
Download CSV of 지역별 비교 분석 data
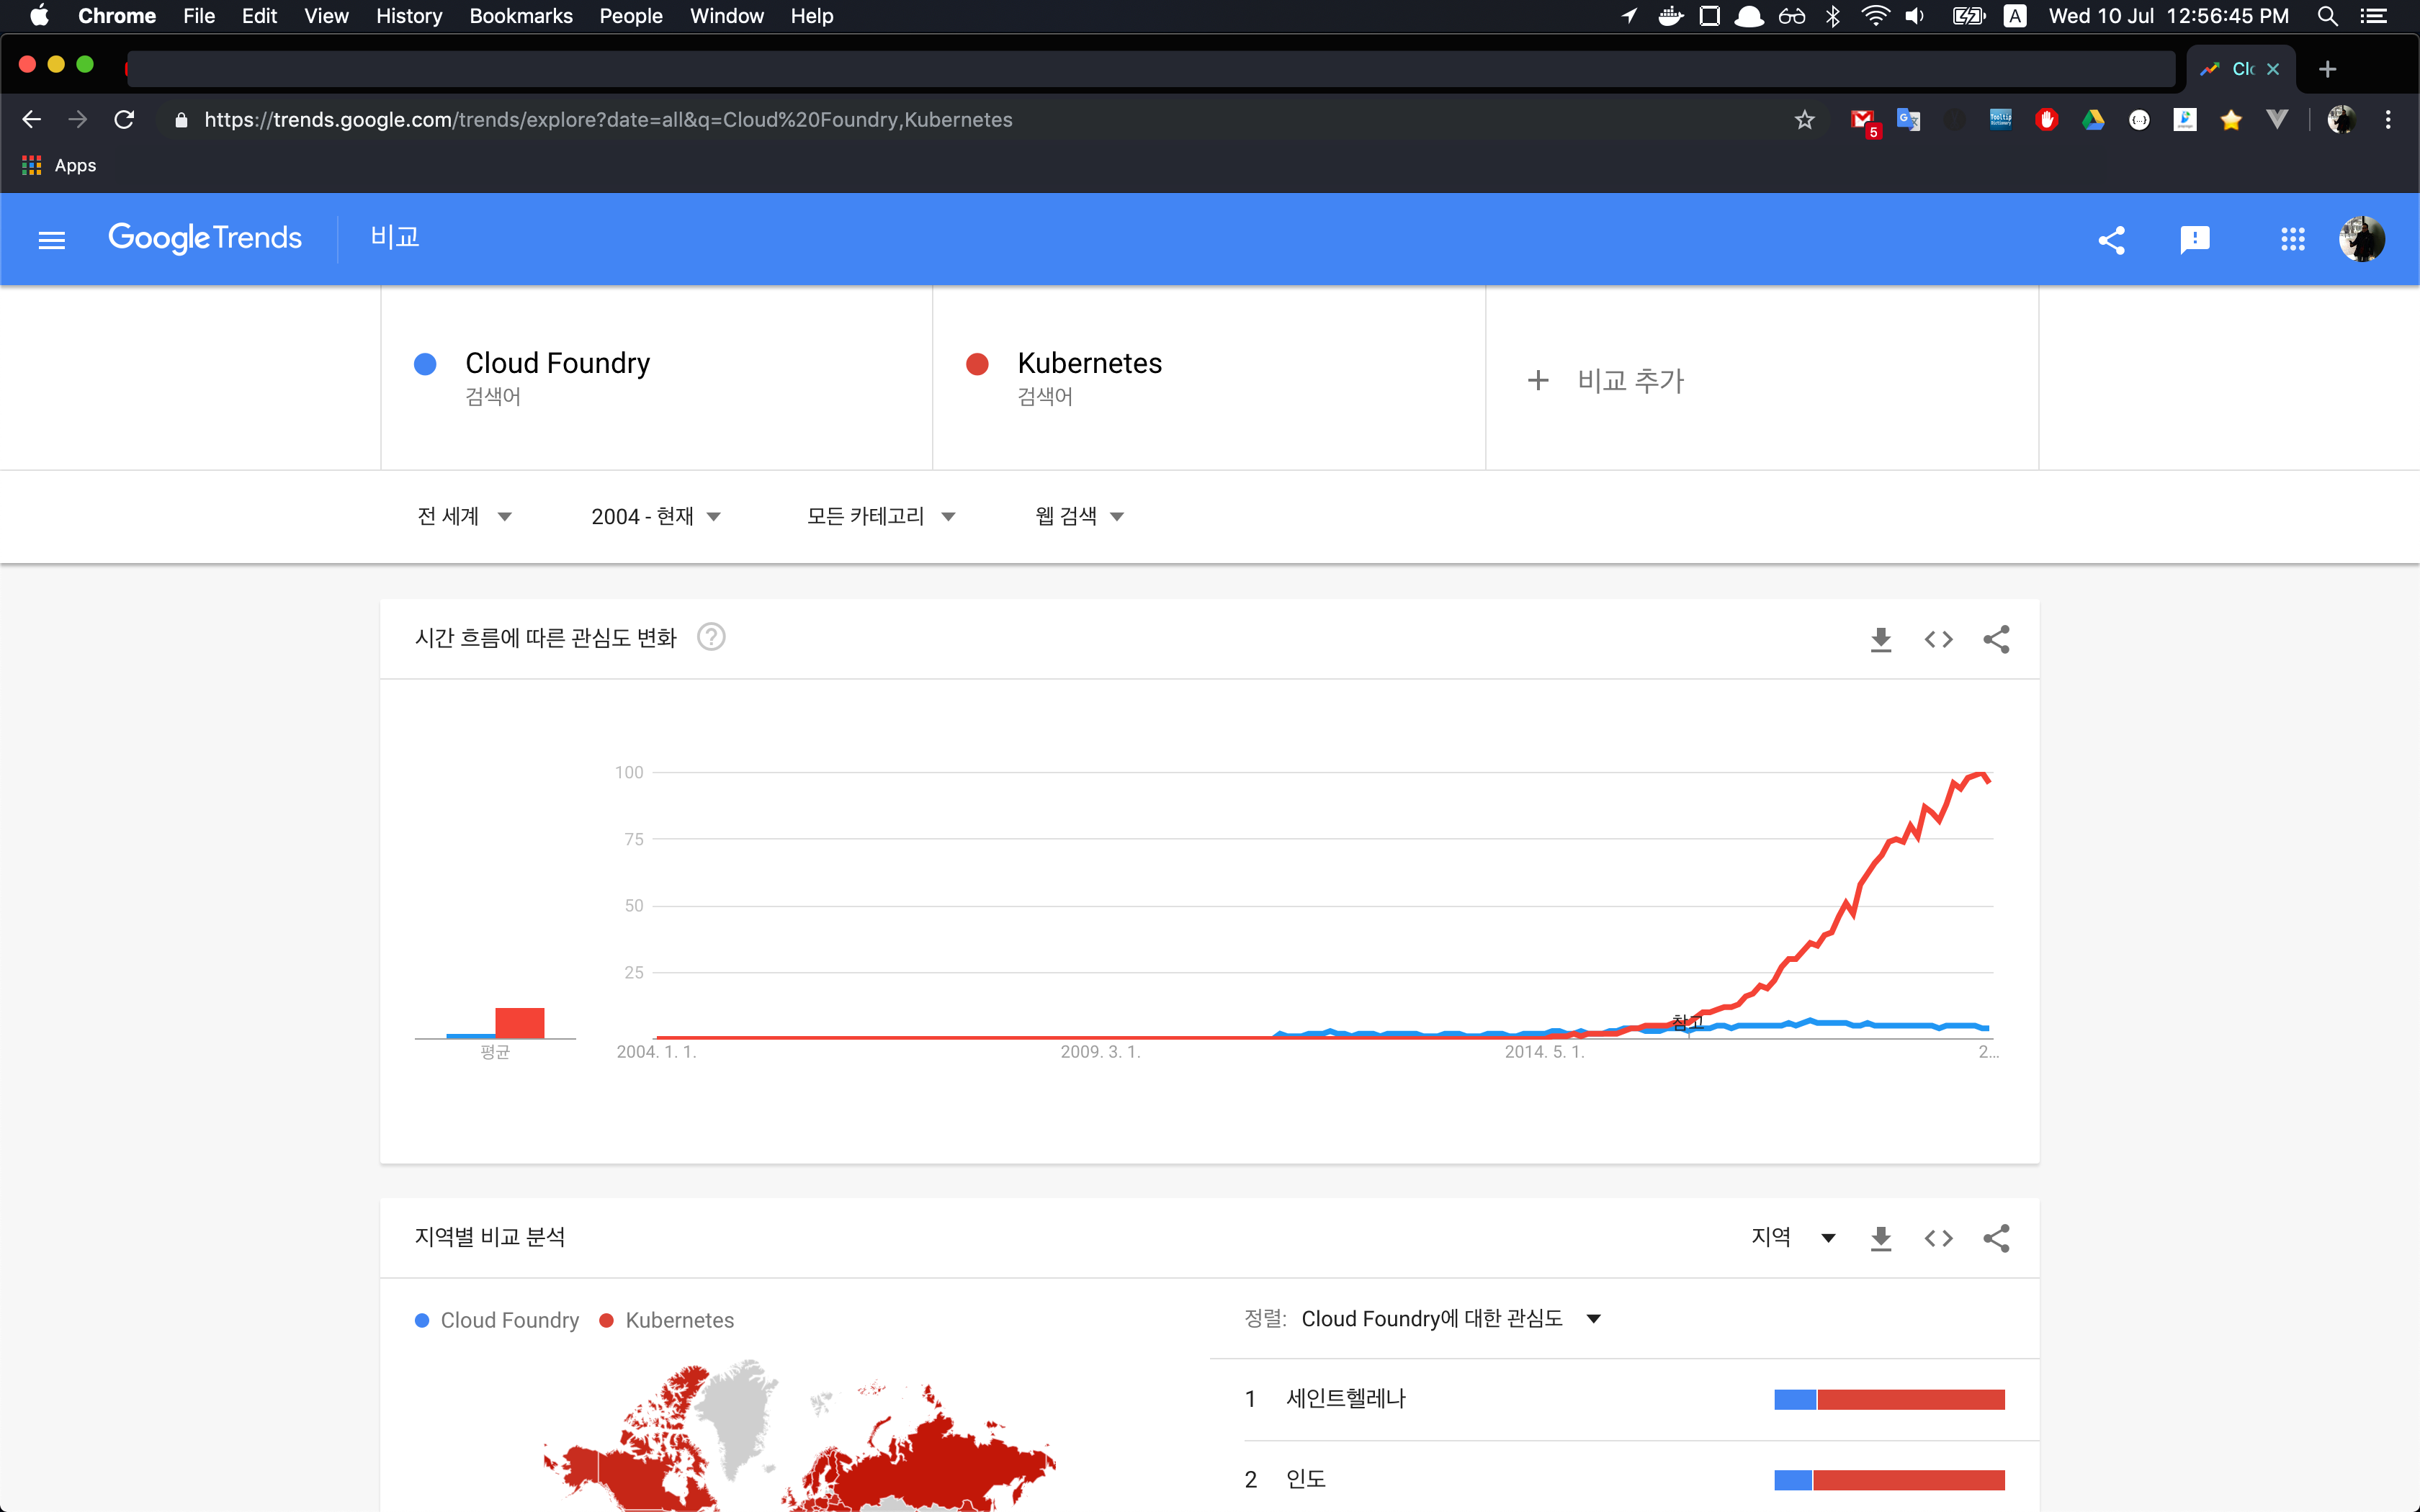point(1881,1238)
